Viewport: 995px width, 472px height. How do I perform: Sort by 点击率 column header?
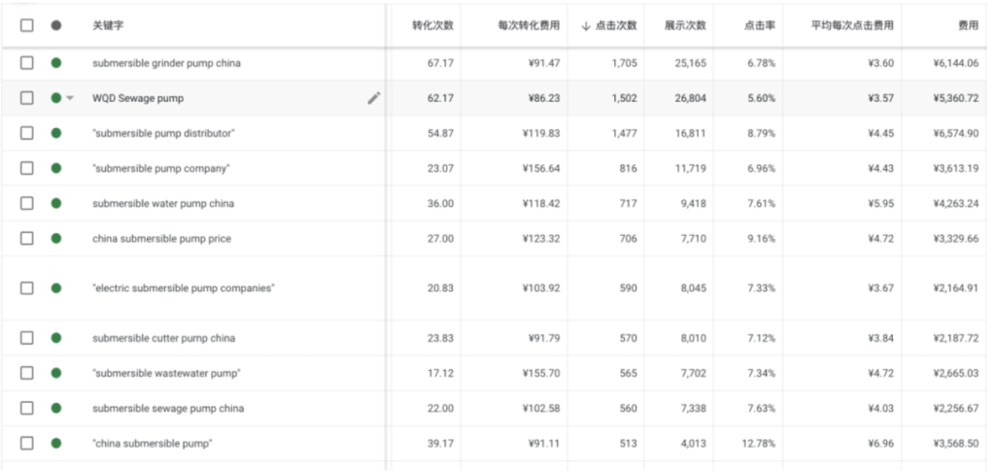click(x=759, y=25)
